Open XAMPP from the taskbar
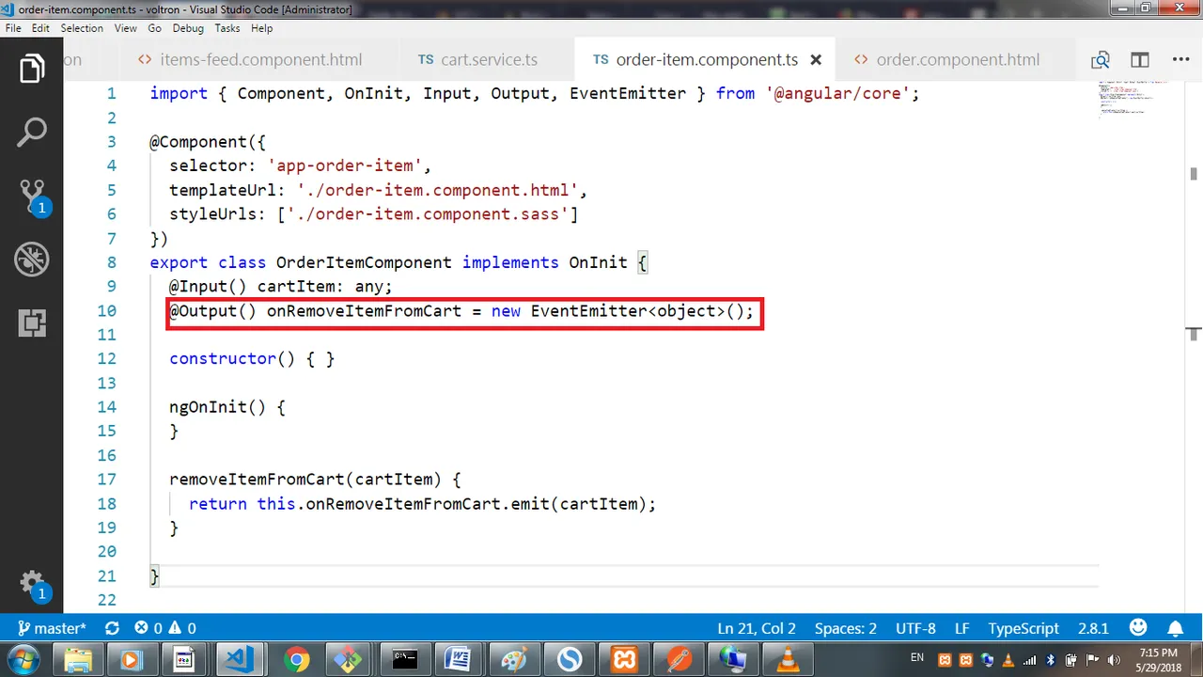Viewport: 1203px width, 677px height. [623, 660]
